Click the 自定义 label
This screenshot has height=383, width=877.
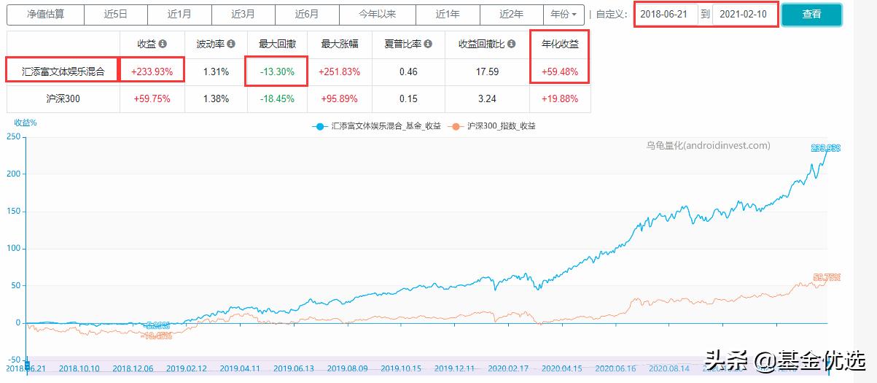[x=611, y=14]
